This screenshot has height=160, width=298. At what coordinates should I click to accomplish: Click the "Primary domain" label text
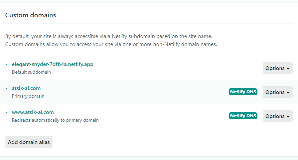28,96
